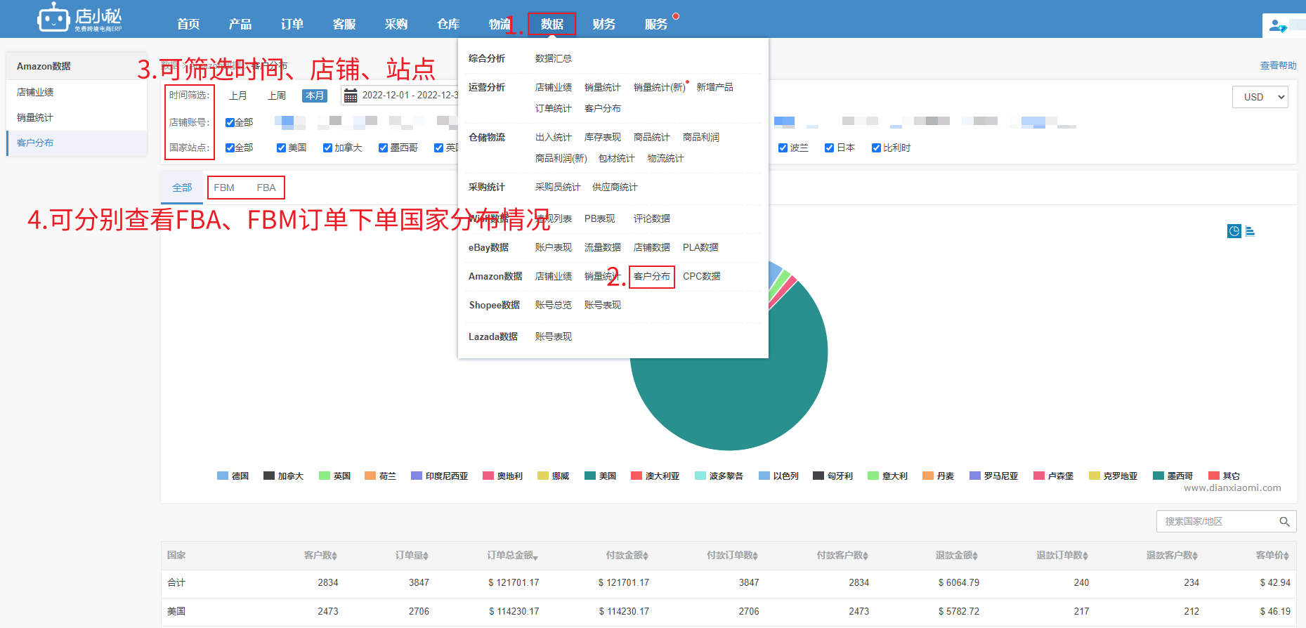The width and height of the screenshot is (1306, 628).
Task: Select 库存表现 under 仓储物流
Action: tap(603, 137)
